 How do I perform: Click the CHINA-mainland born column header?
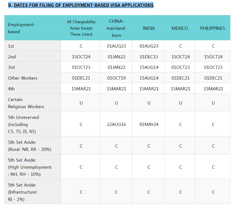point(116,28)
